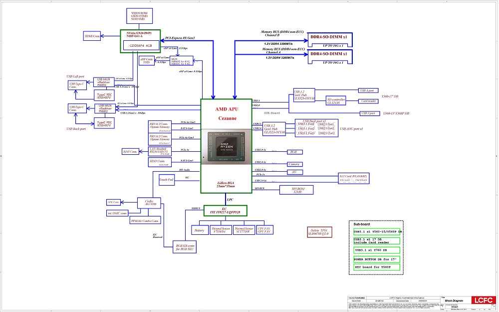Select the Delete TPM note box
Image resolution: width=499 pixels, height=312 pixels.
(x=321, y=233)
